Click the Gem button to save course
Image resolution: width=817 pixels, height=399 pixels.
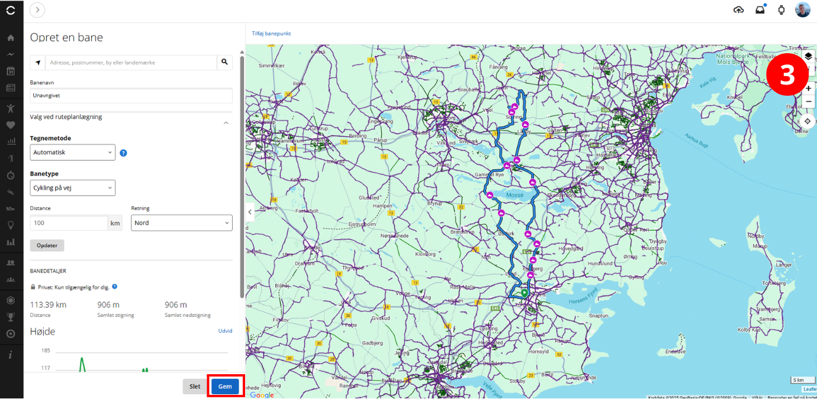225,386
